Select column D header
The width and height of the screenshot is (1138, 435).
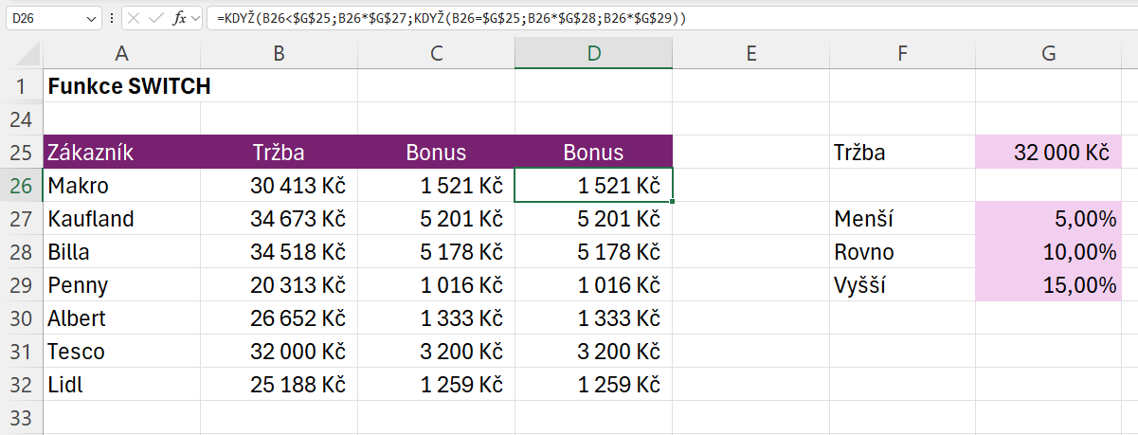[x=593, y=54]
